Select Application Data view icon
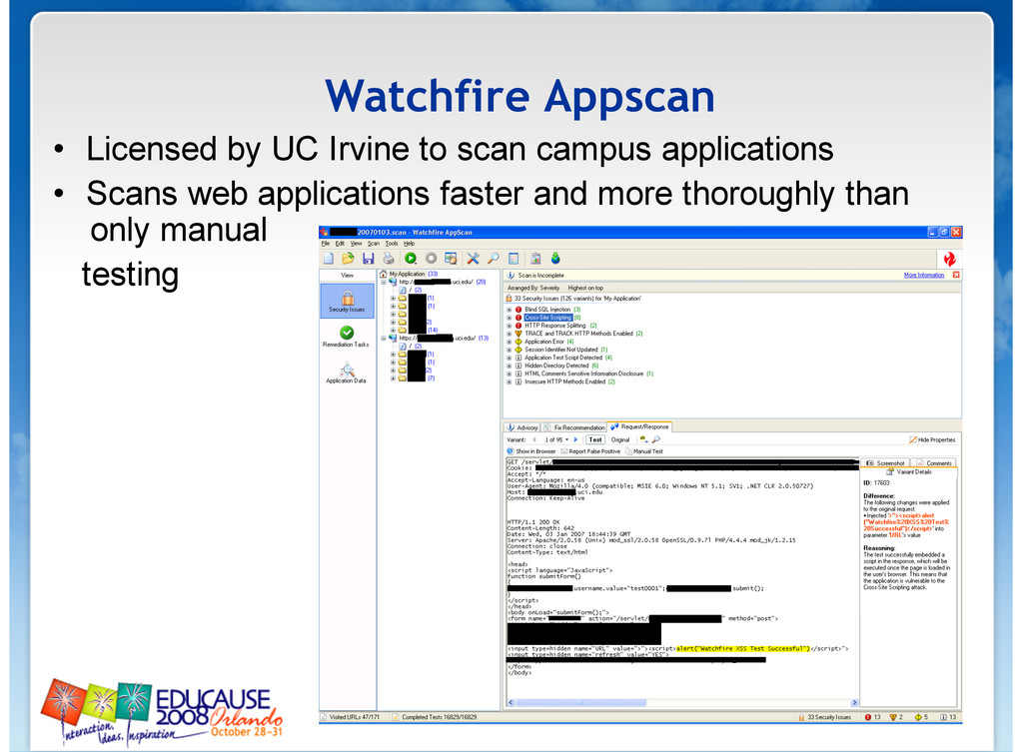Viewport: 1023px width, 752px height. point(347,374)
